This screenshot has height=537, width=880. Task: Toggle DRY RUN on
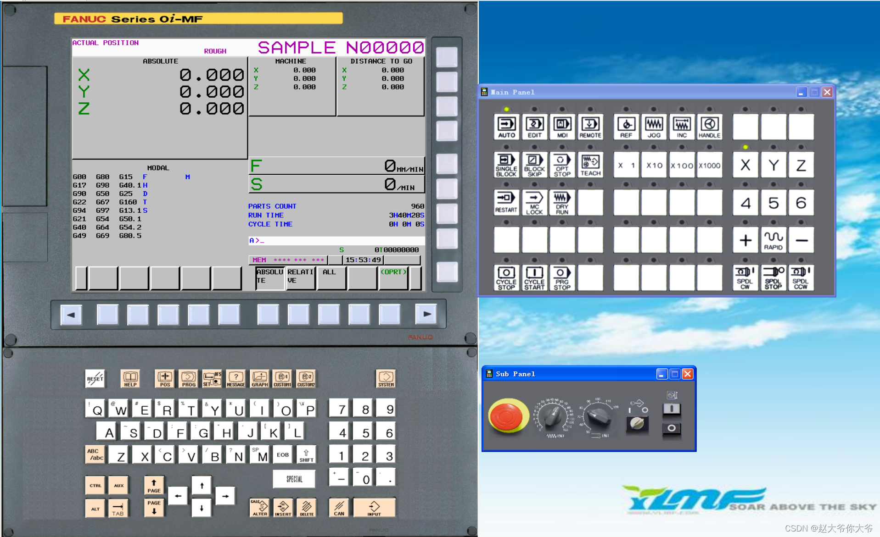point(561,202)
